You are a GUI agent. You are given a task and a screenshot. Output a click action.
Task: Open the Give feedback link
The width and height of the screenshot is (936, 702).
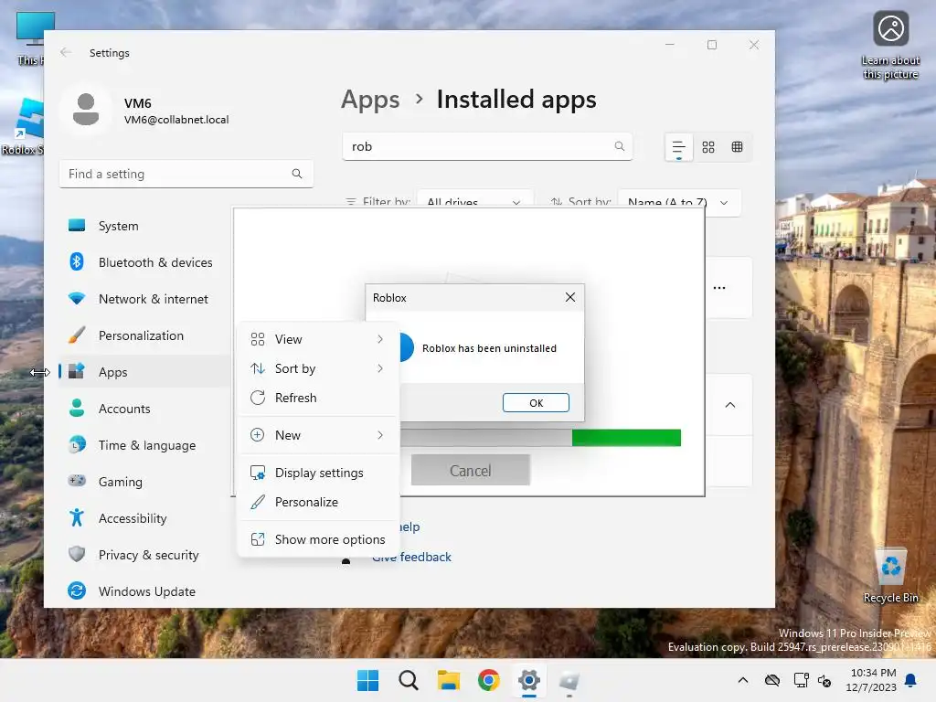coord(412,557)
